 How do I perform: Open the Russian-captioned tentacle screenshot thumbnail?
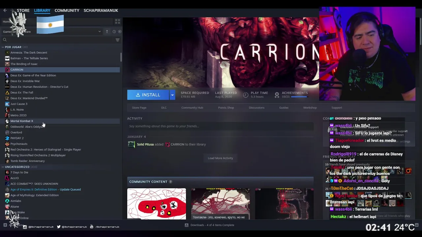pyautogui.click(x=220, y=204)
